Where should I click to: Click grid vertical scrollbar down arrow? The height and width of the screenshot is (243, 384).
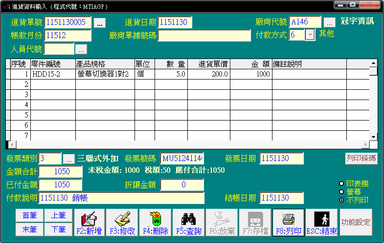373,137
